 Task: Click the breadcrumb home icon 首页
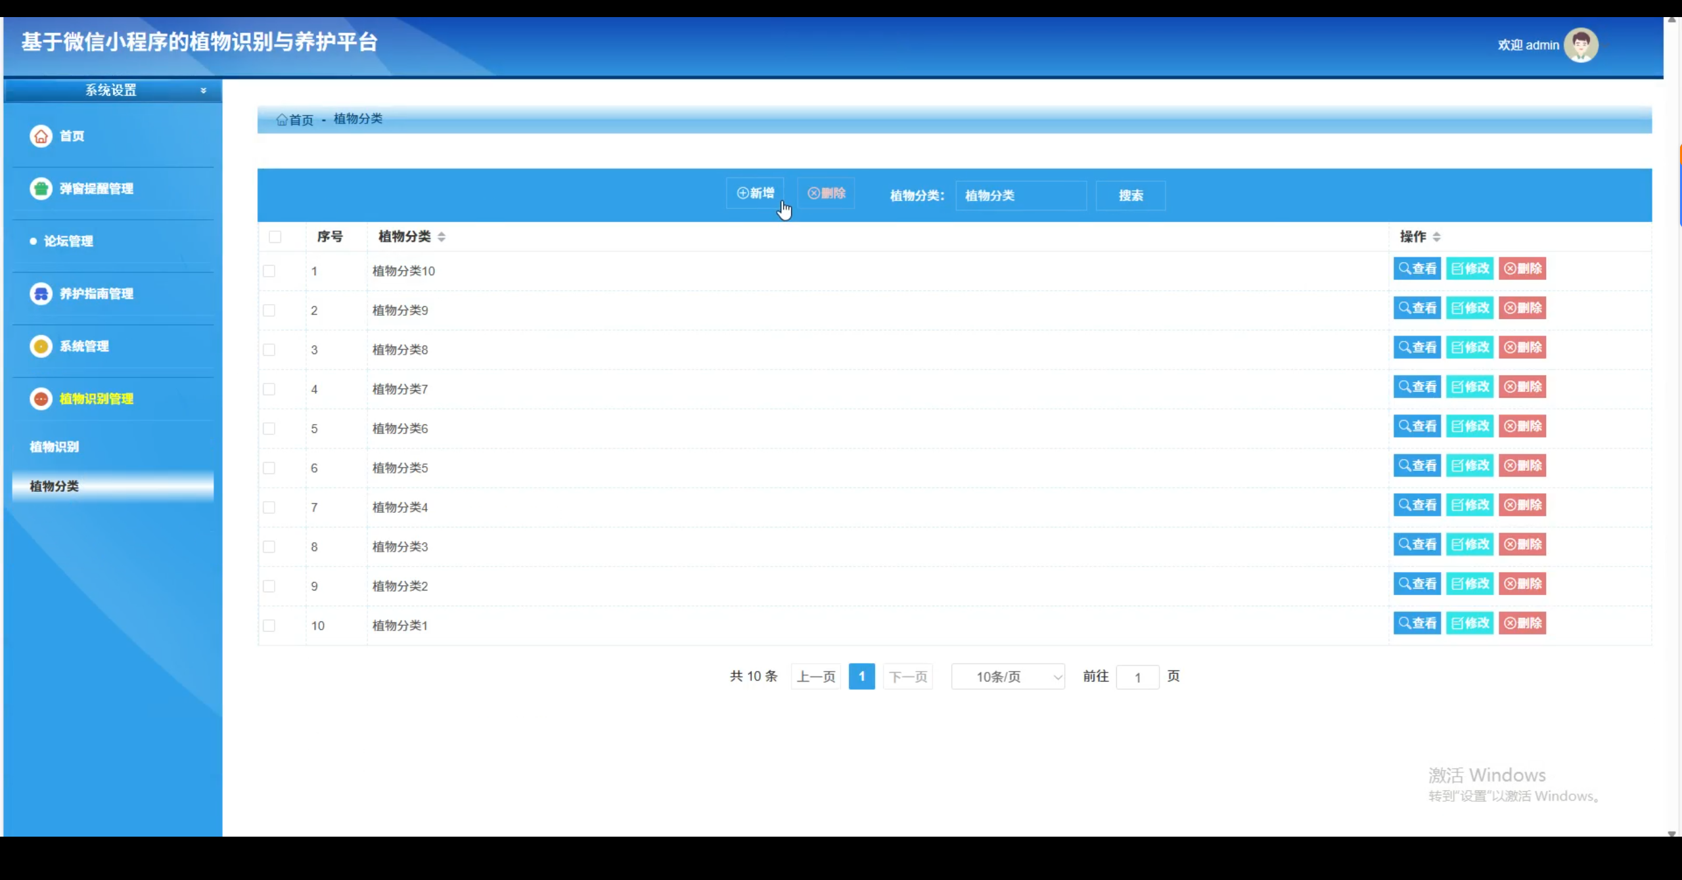pyautogui.click(x=282, y=120)
